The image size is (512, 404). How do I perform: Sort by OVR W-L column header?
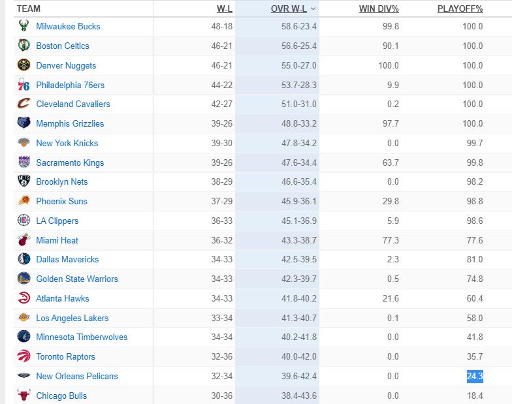(289, 9)
